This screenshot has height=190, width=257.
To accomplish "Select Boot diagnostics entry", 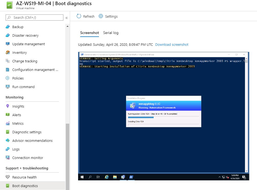I will click(25, 186).
